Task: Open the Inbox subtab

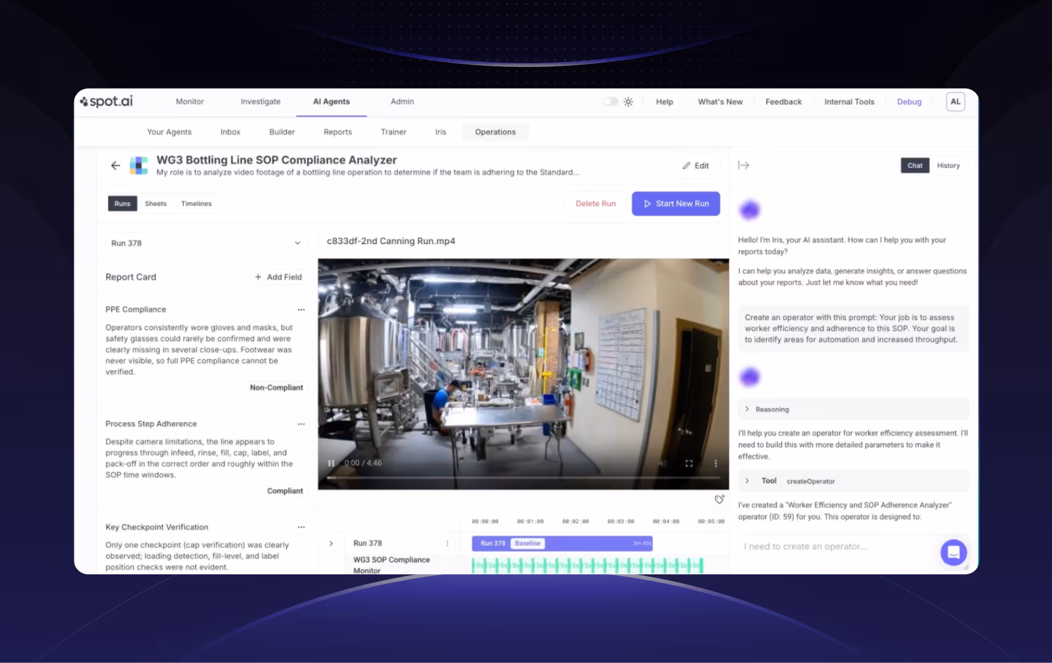Action: pos(230,132)
